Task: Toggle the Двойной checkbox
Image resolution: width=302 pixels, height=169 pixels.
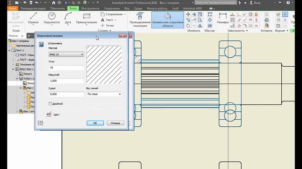Action: coord(50,104)
